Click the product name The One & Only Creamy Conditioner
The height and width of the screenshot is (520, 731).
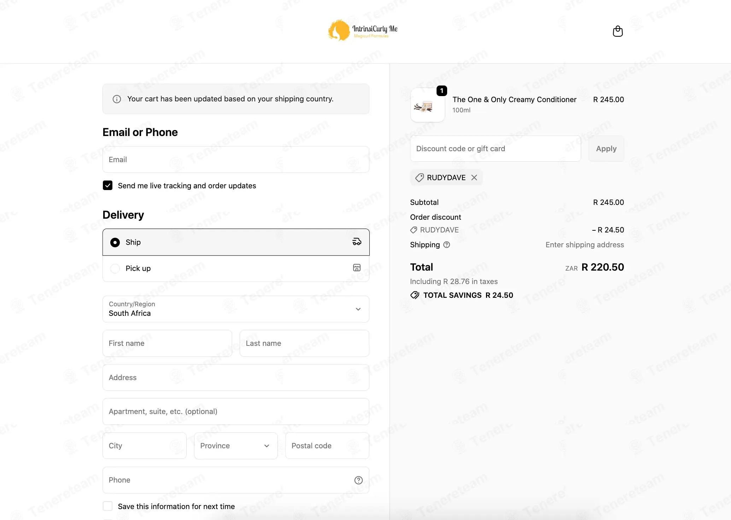pyautogui.click(x=514, y=100)
